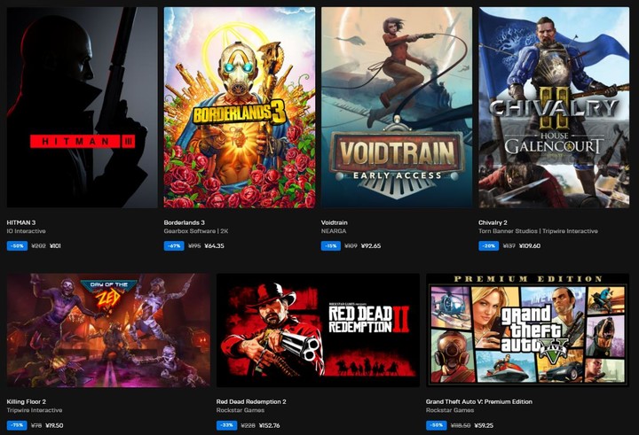
Task: Open the Chivalry 2 cover art
Action: (x=554, y=107)
